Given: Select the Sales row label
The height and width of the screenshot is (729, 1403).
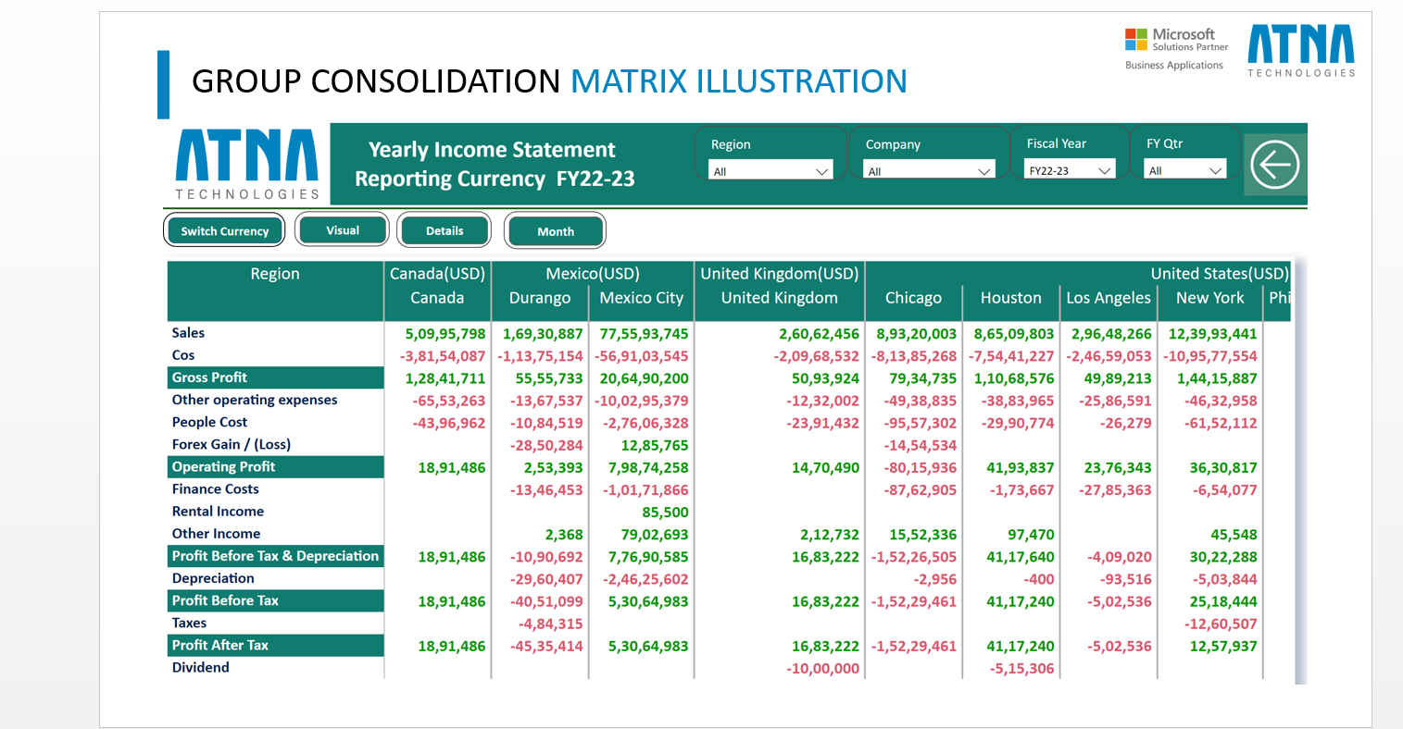Looking at the screenshot, I should 188,333.
